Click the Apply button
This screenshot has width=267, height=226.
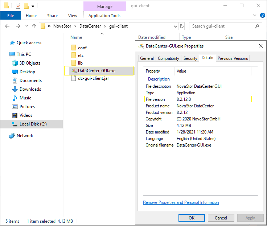[250, 218]
